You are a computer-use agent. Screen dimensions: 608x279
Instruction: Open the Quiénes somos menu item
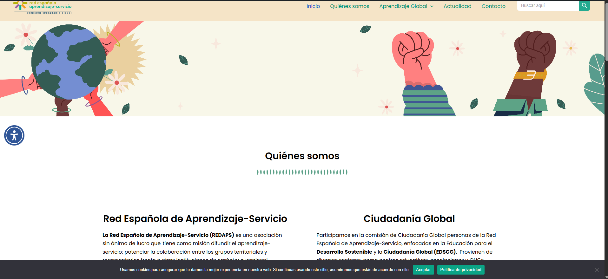[349, 6]
